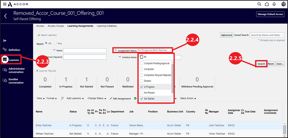
Task: Uncheck the Not Started status option
Action: 141,98
